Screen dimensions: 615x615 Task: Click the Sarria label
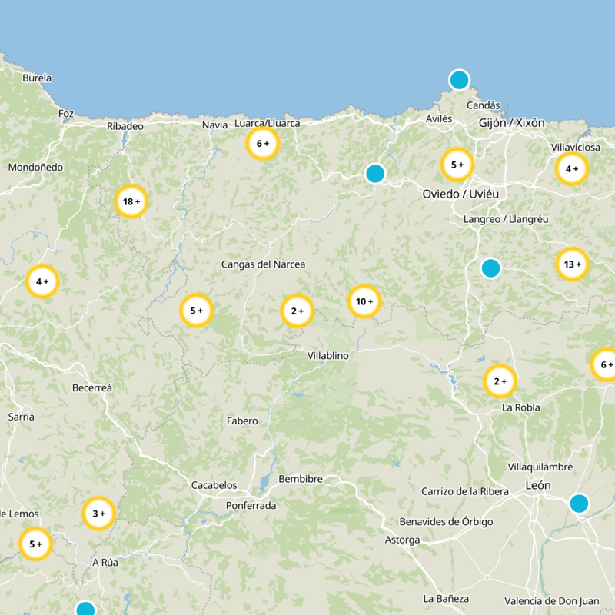tap(22, 417)
